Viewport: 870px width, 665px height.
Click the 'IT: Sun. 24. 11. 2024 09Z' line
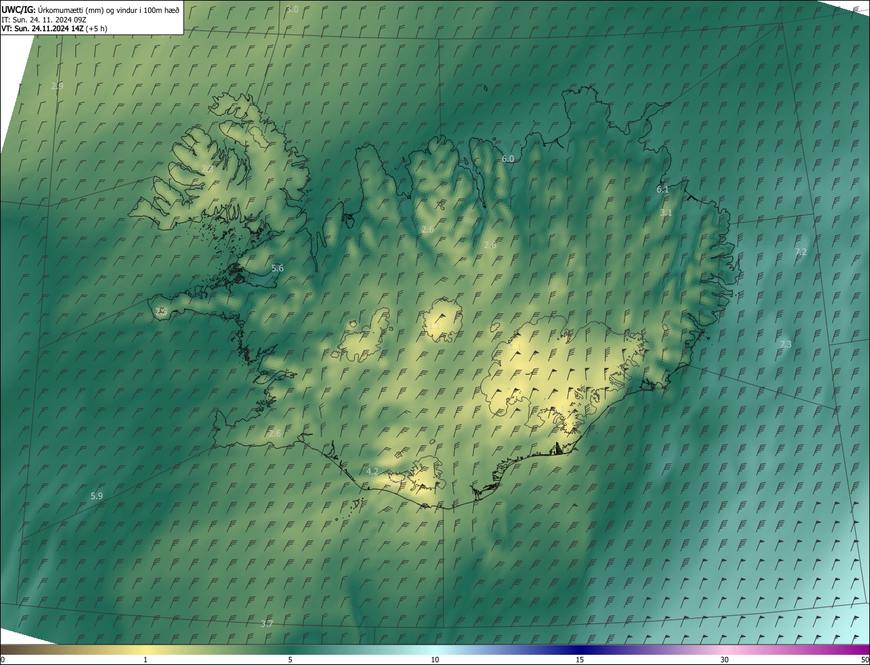[x=43, y=19]
